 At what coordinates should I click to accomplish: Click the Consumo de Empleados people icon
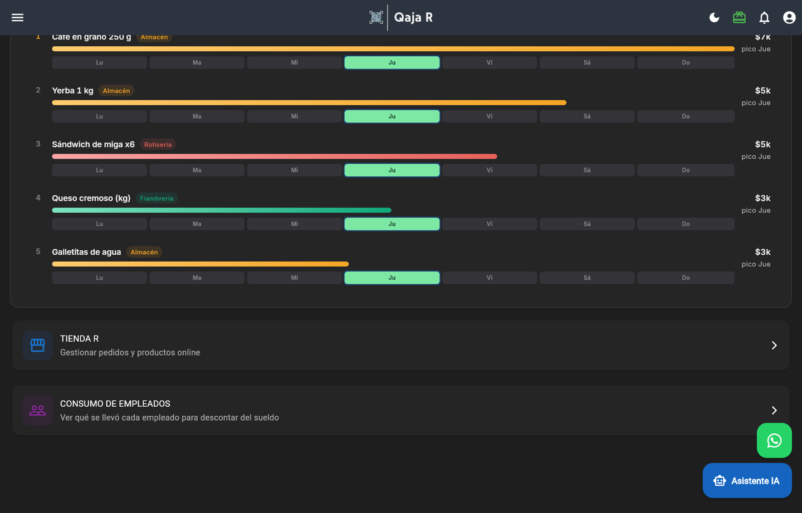click(37, 411)
